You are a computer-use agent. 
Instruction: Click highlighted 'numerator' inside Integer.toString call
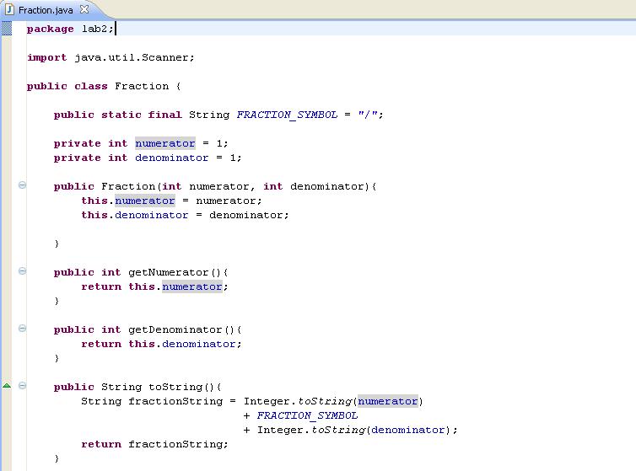point(388,401)
